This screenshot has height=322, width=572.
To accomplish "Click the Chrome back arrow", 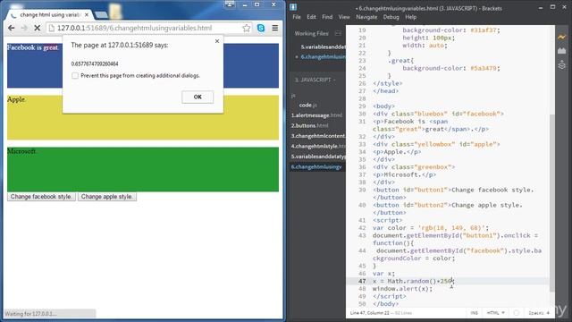I will pyautogui.click(x=12, y=28).
